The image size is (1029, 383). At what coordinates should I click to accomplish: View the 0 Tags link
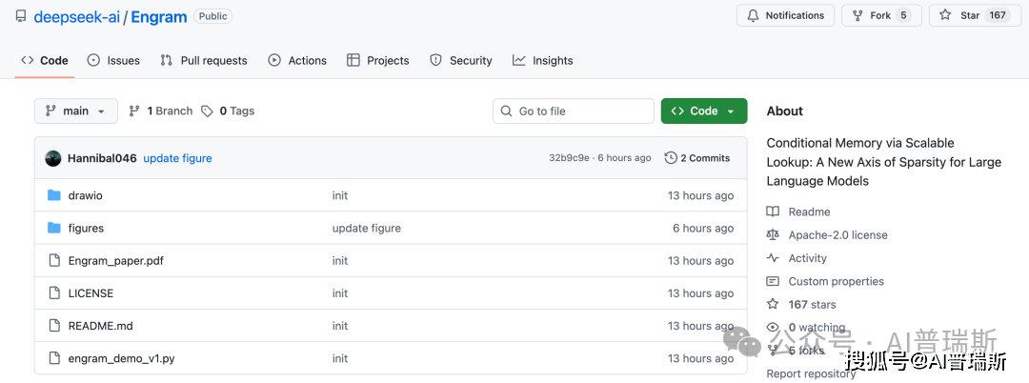point(228,111)
